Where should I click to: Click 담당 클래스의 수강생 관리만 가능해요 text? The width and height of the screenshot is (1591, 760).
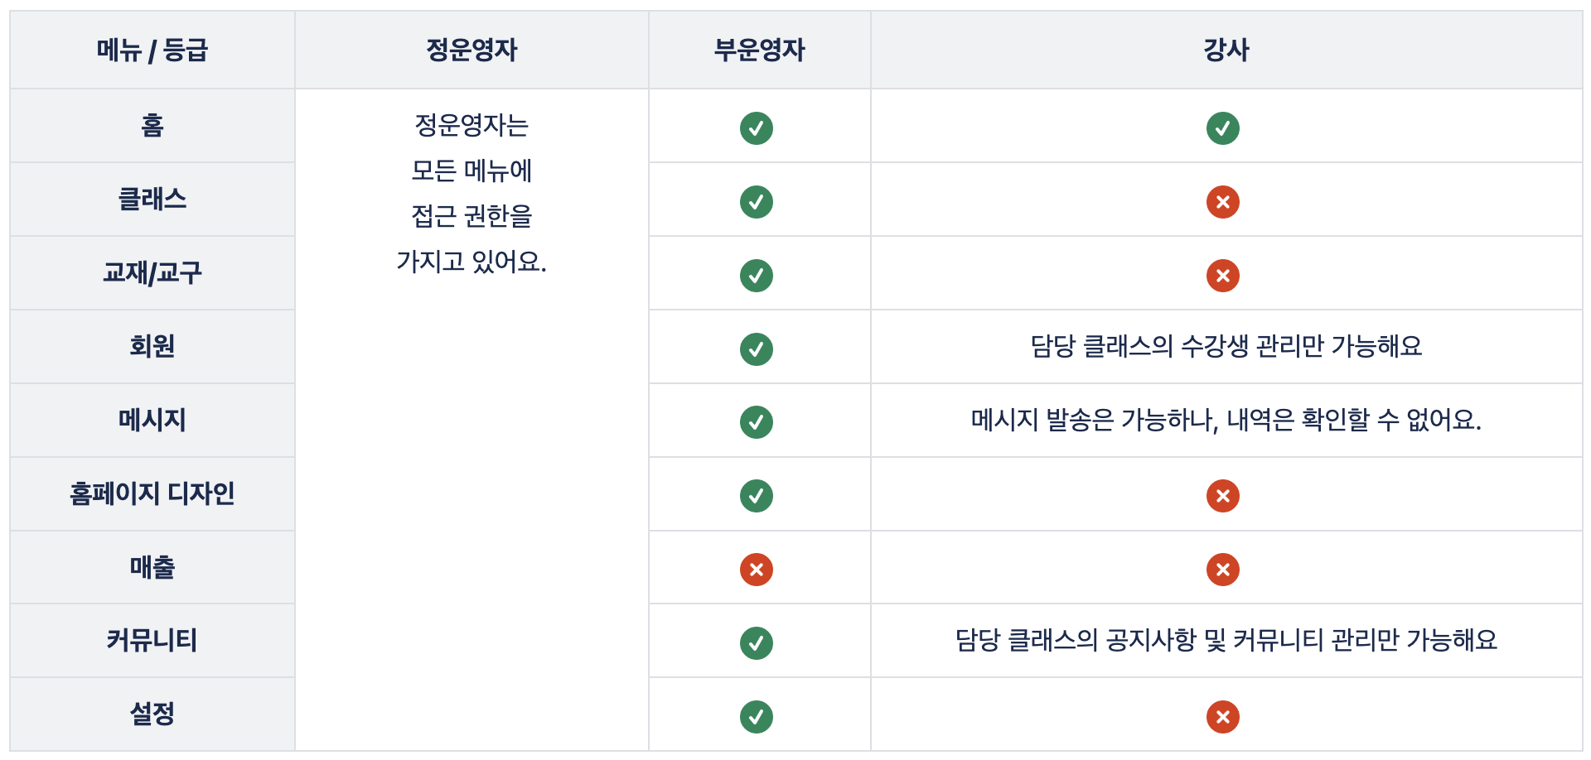point(1226,346)
